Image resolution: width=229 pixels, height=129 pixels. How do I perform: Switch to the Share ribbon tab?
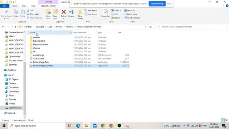(x=24, y=6)
